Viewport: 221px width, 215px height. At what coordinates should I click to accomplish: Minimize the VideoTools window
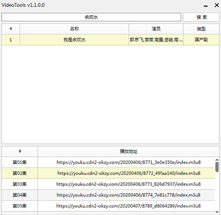pos(206,6)
